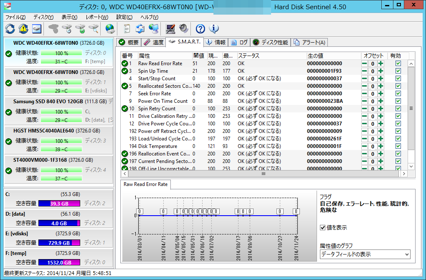The height and width of the screenshot is (280, 426).
Task: Open the ディスク menu
Action: pos(43,17)
